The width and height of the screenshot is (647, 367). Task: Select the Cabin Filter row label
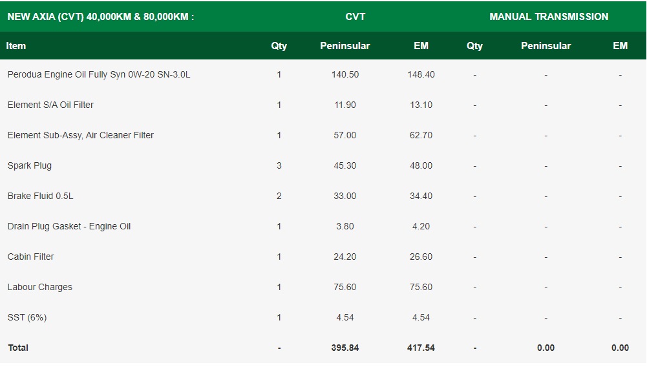(31, 257)
